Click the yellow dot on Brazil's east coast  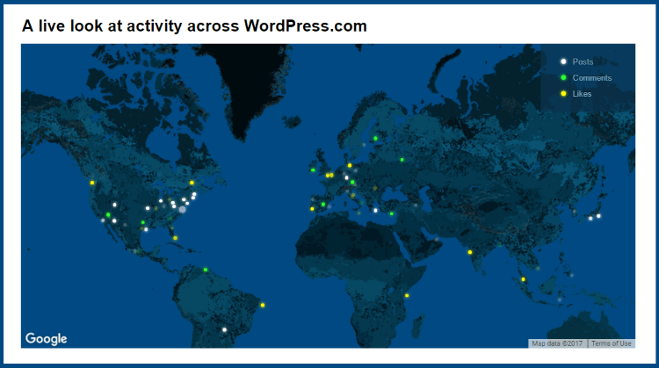click(x=263, y=305)
